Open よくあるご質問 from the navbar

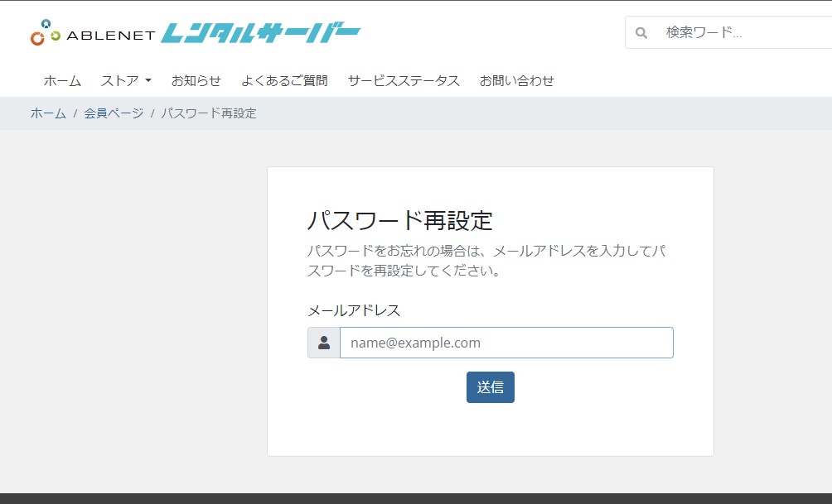(x=284, y=80)
